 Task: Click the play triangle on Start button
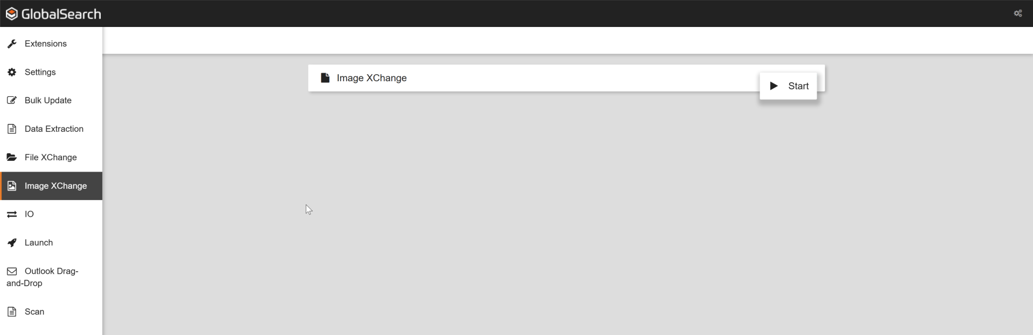tap(774, 86)
